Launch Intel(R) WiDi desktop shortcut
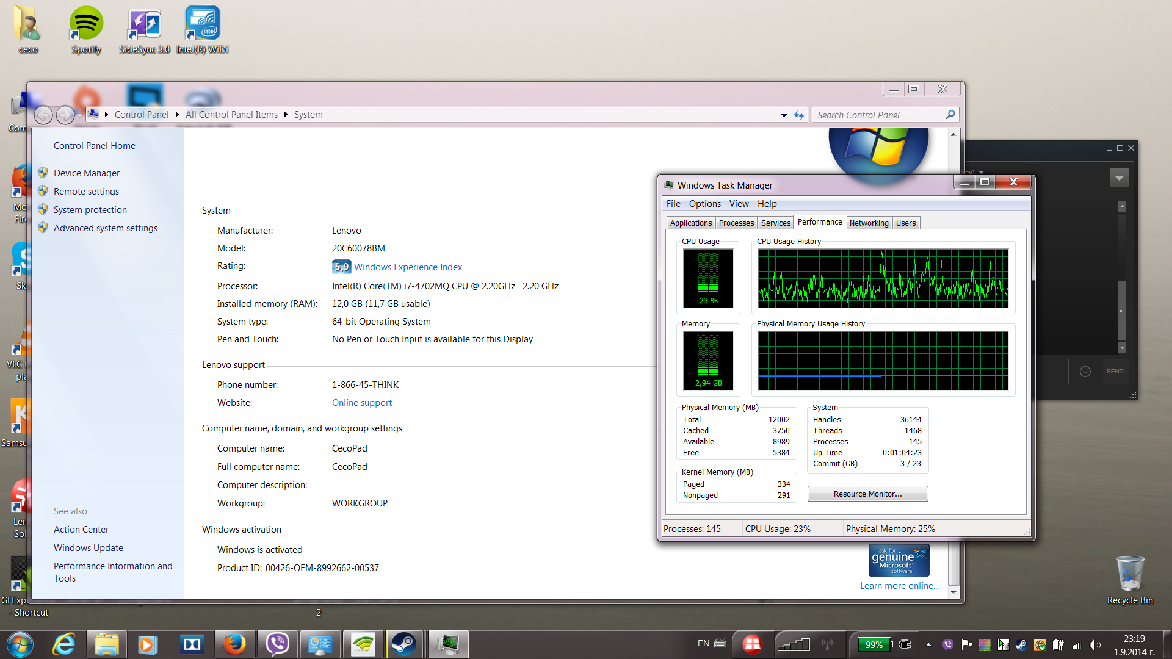1172x659 pixels. (202, 30)
